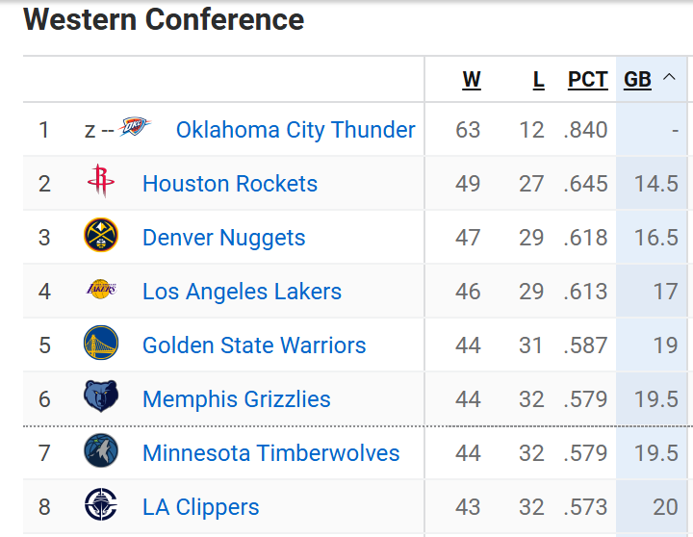Click the Denver Nuggets logo

101,235
